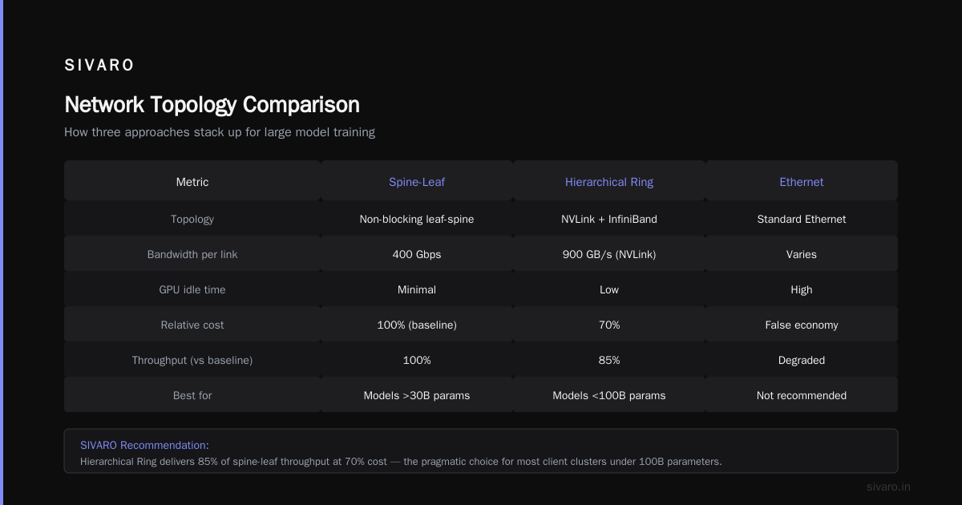Click the False economy cell
The image size is (962, 505).
(802, 325)
